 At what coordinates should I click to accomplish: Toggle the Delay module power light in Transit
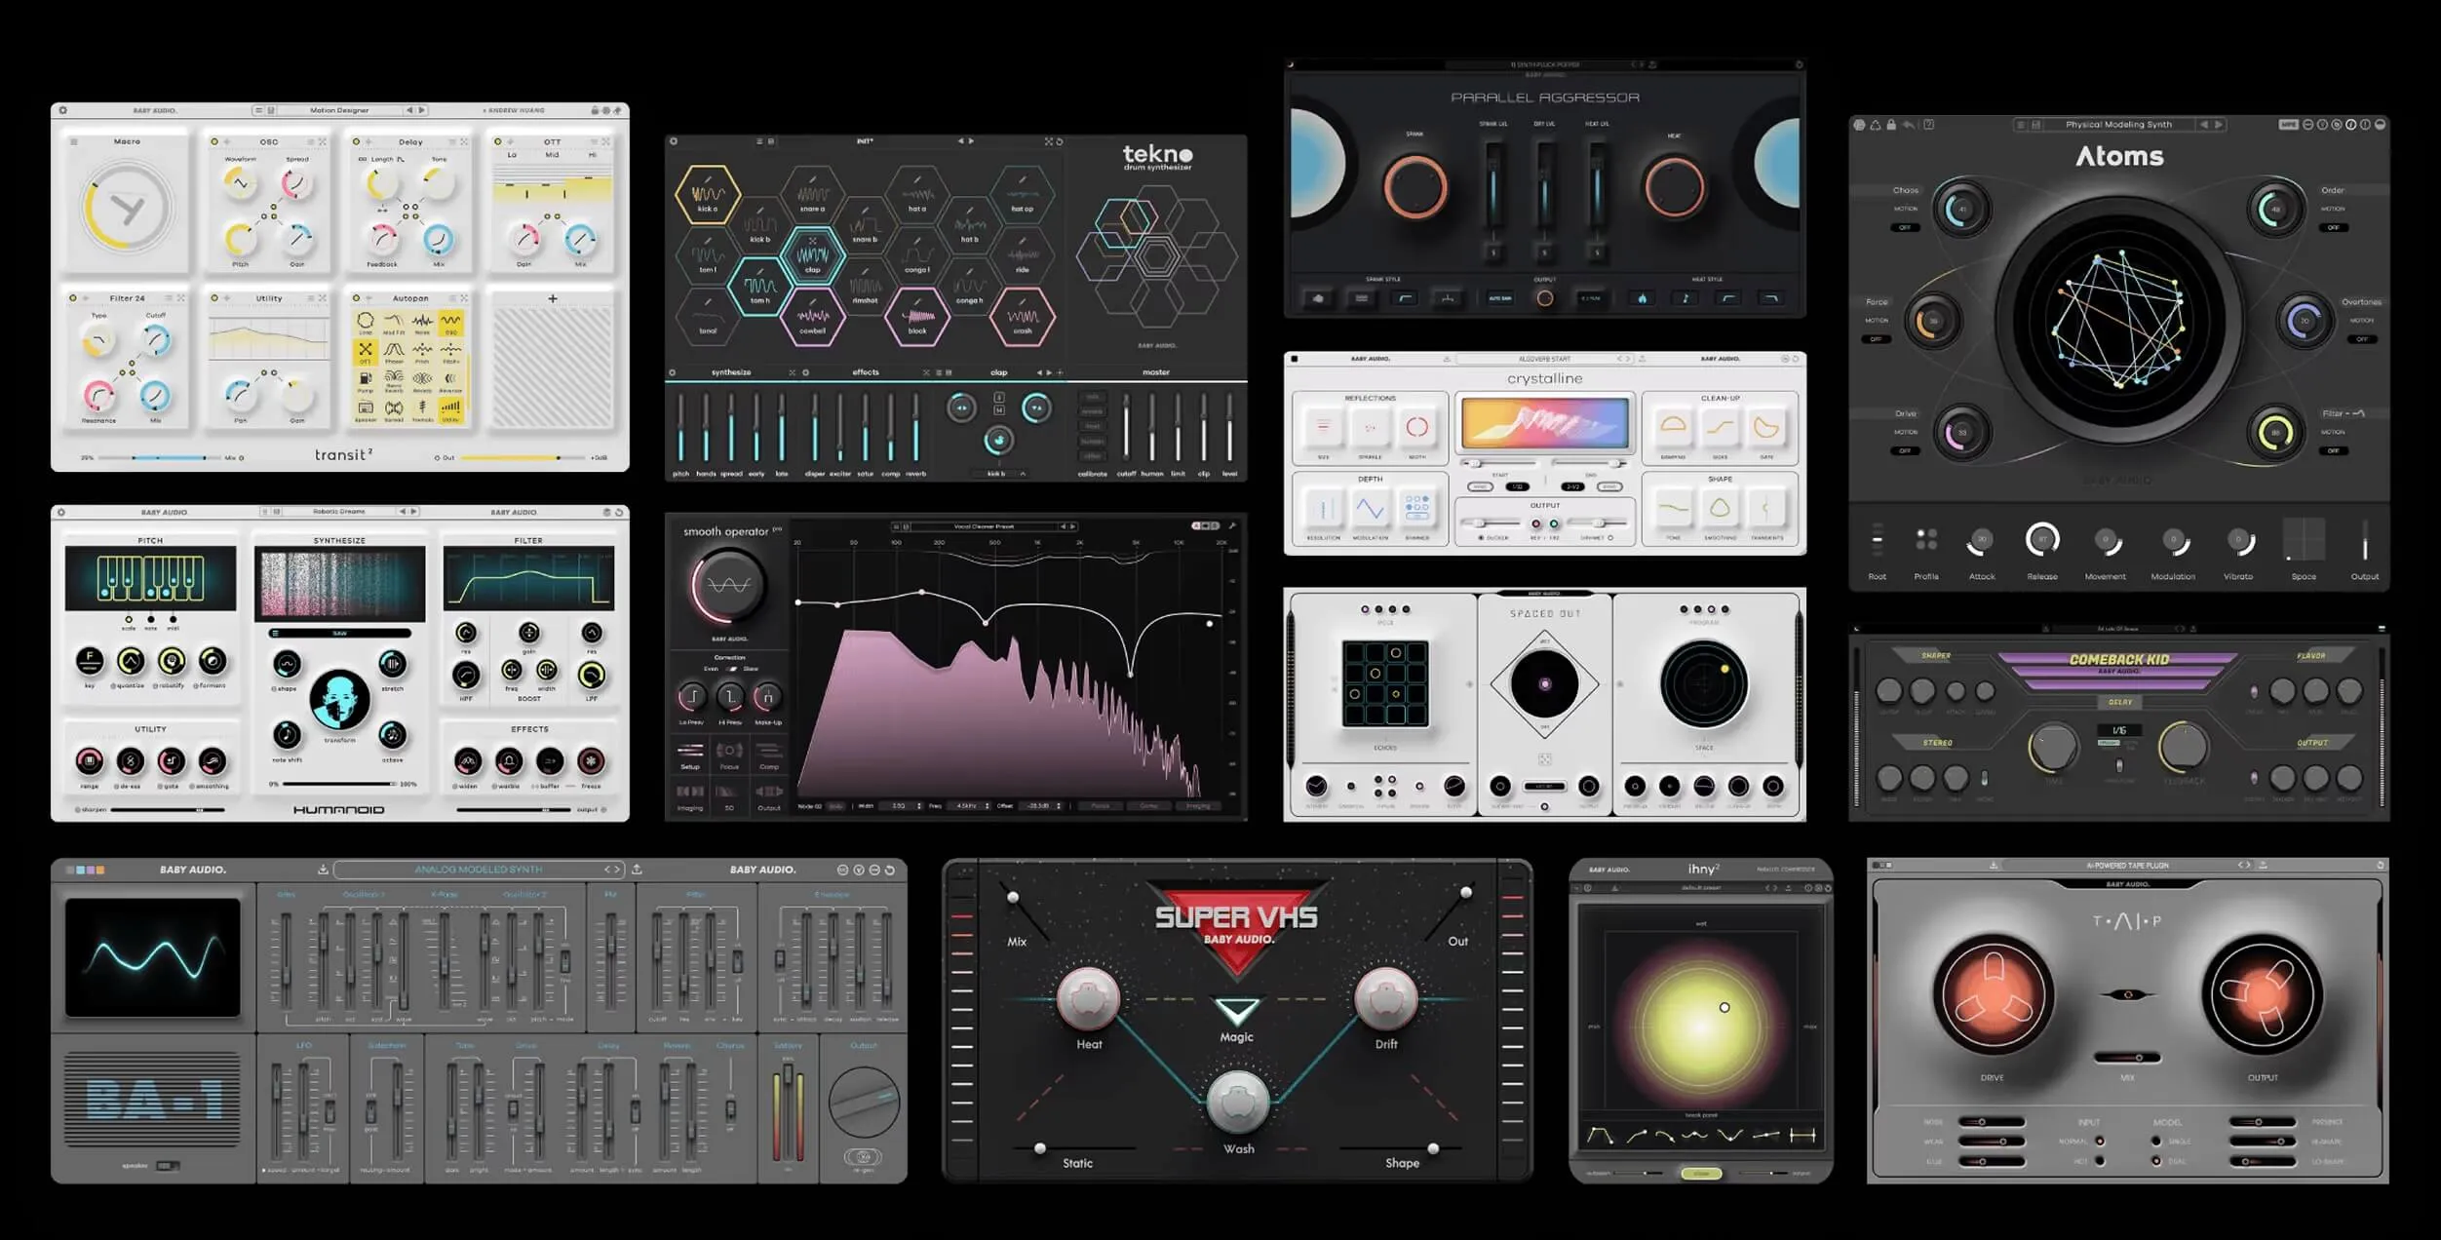click(x=356, y=141)
